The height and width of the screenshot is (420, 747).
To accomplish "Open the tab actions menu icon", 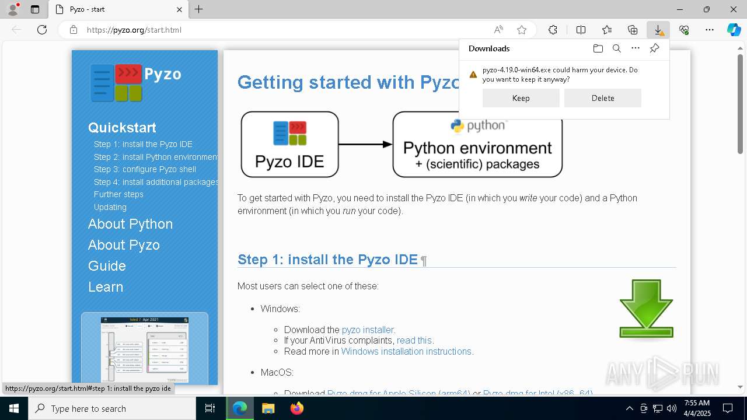I will click(35, 9).
